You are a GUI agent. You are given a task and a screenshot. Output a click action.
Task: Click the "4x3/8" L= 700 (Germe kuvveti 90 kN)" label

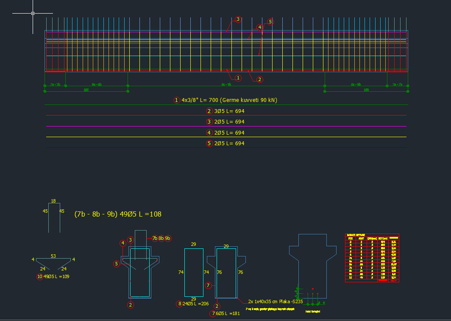coord(229,100)
